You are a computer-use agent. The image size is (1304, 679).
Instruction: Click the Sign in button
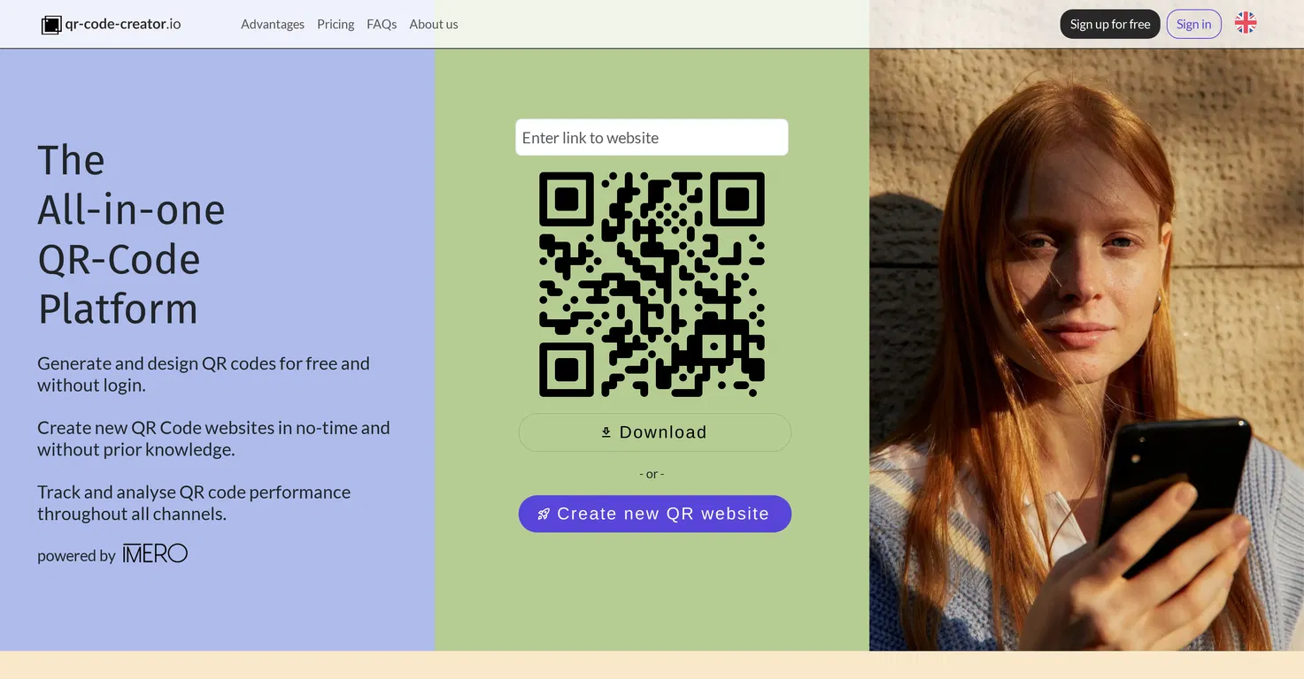pos(1193,24)
